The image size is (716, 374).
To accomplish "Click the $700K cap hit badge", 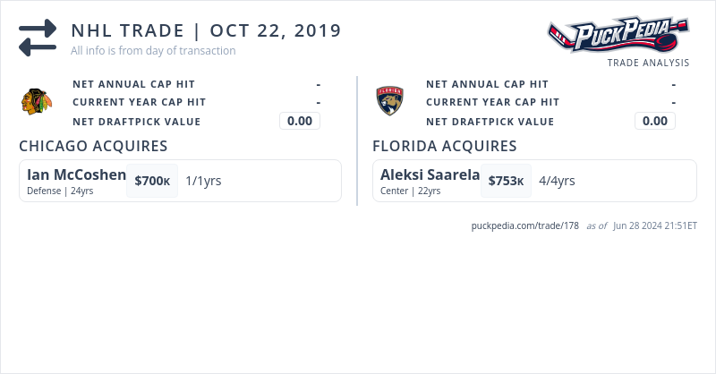I will (x=152, y=181).
